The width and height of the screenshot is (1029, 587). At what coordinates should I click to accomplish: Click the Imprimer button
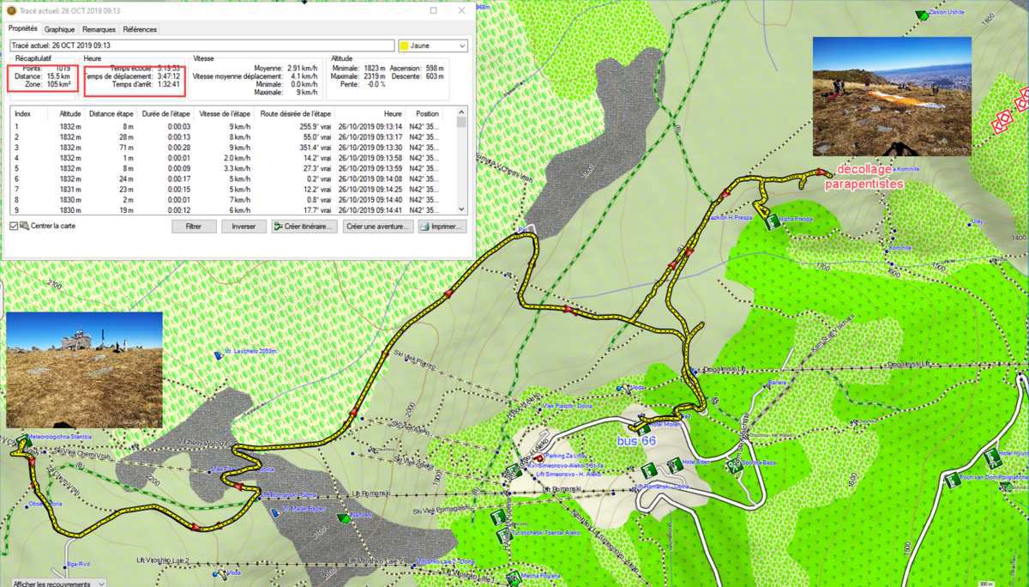442,227
